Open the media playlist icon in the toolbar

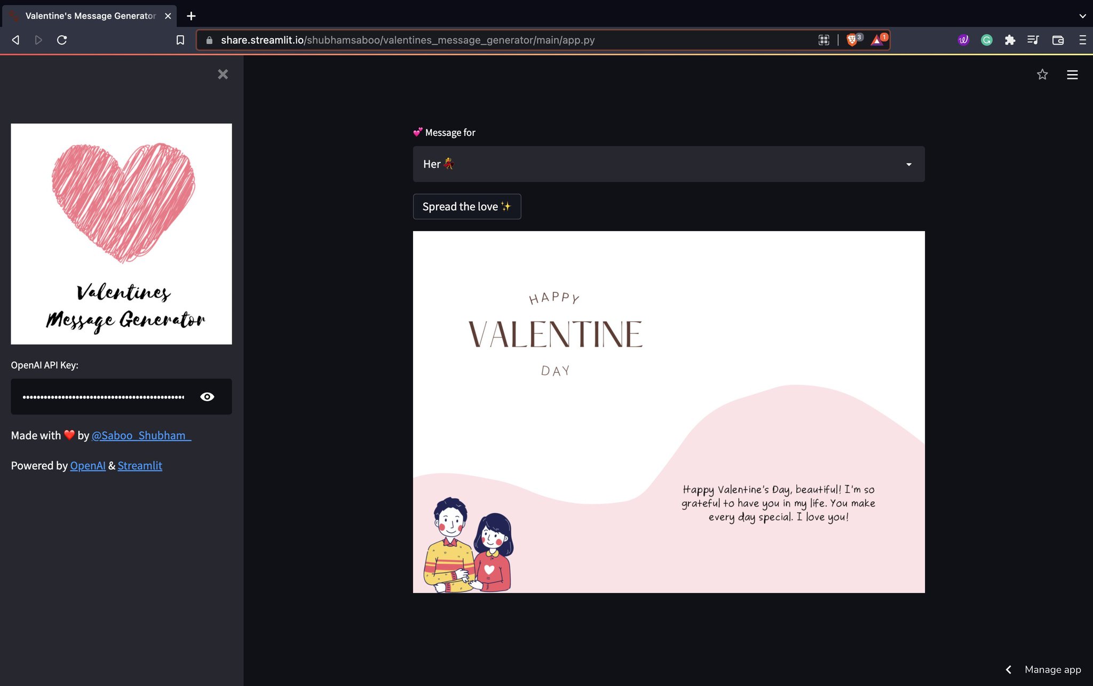point(1033,40)
